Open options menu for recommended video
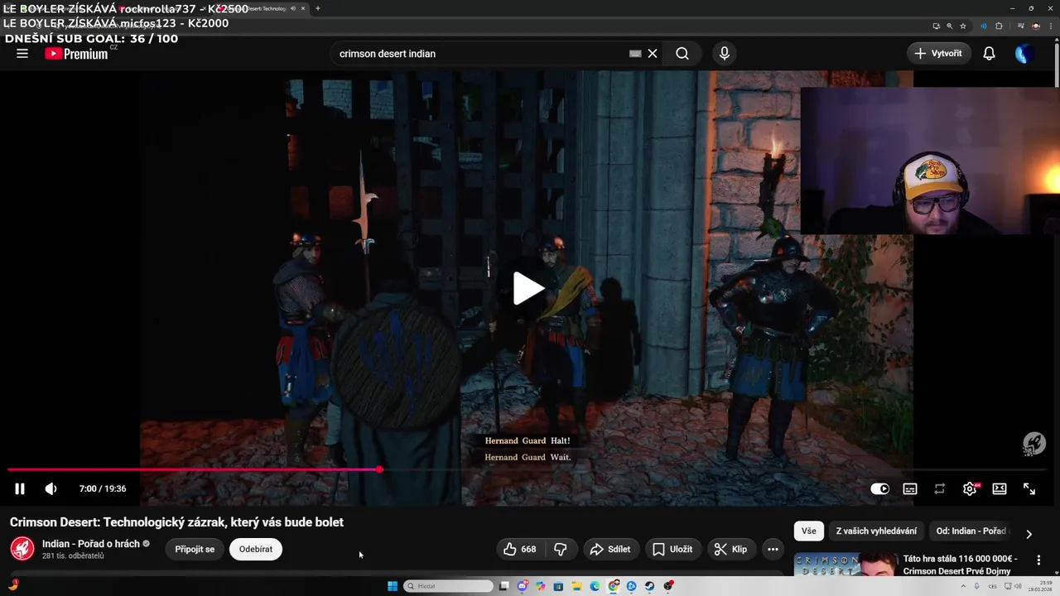The width and height of the screenshot is (1060, 596). coord(1038,560)
